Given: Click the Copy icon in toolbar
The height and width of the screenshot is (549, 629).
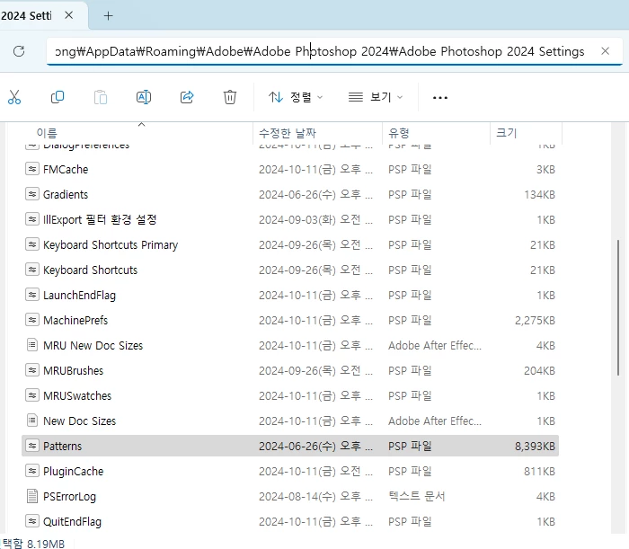Looking at the screenshot, I should (58, 97).
